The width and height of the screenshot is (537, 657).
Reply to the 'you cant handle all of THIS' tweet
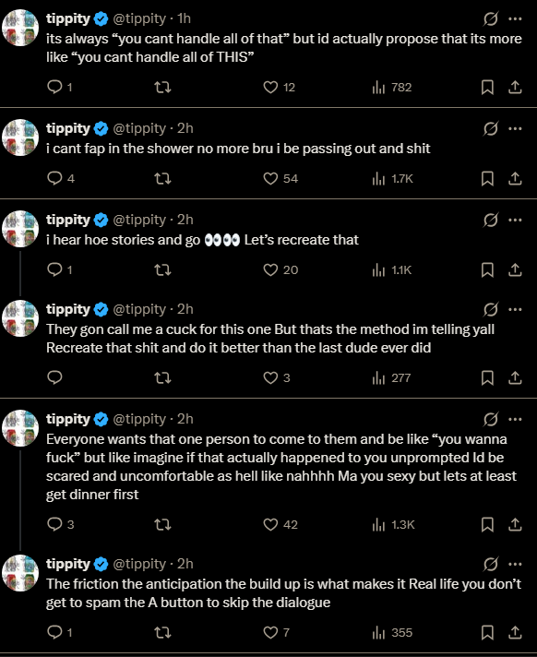point(54,87)
